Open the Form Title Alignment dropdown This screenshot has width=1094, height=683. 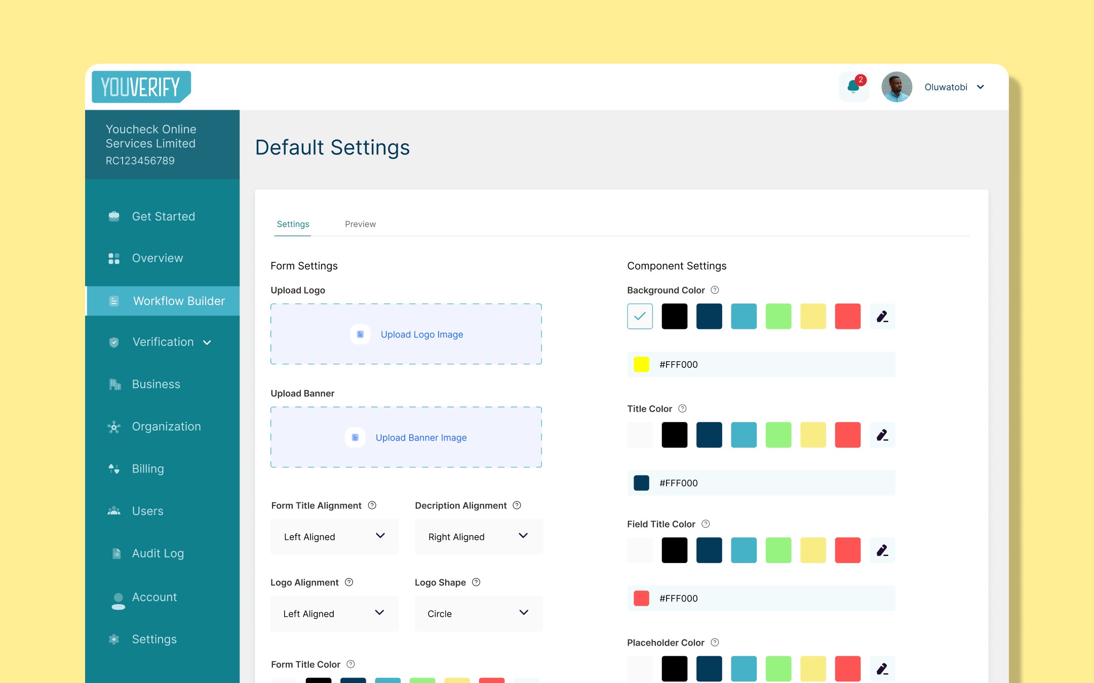point(334,537)
